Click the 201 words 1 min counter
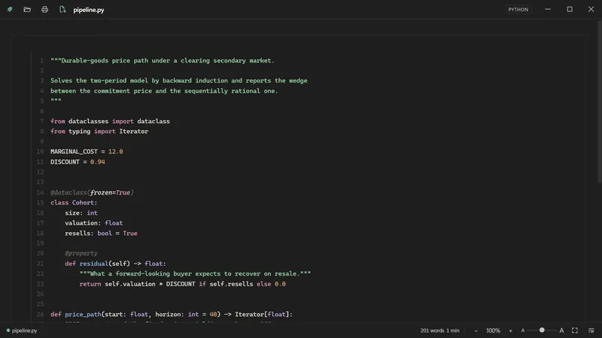This screenshot has height=338, width=602. (439, 330)
